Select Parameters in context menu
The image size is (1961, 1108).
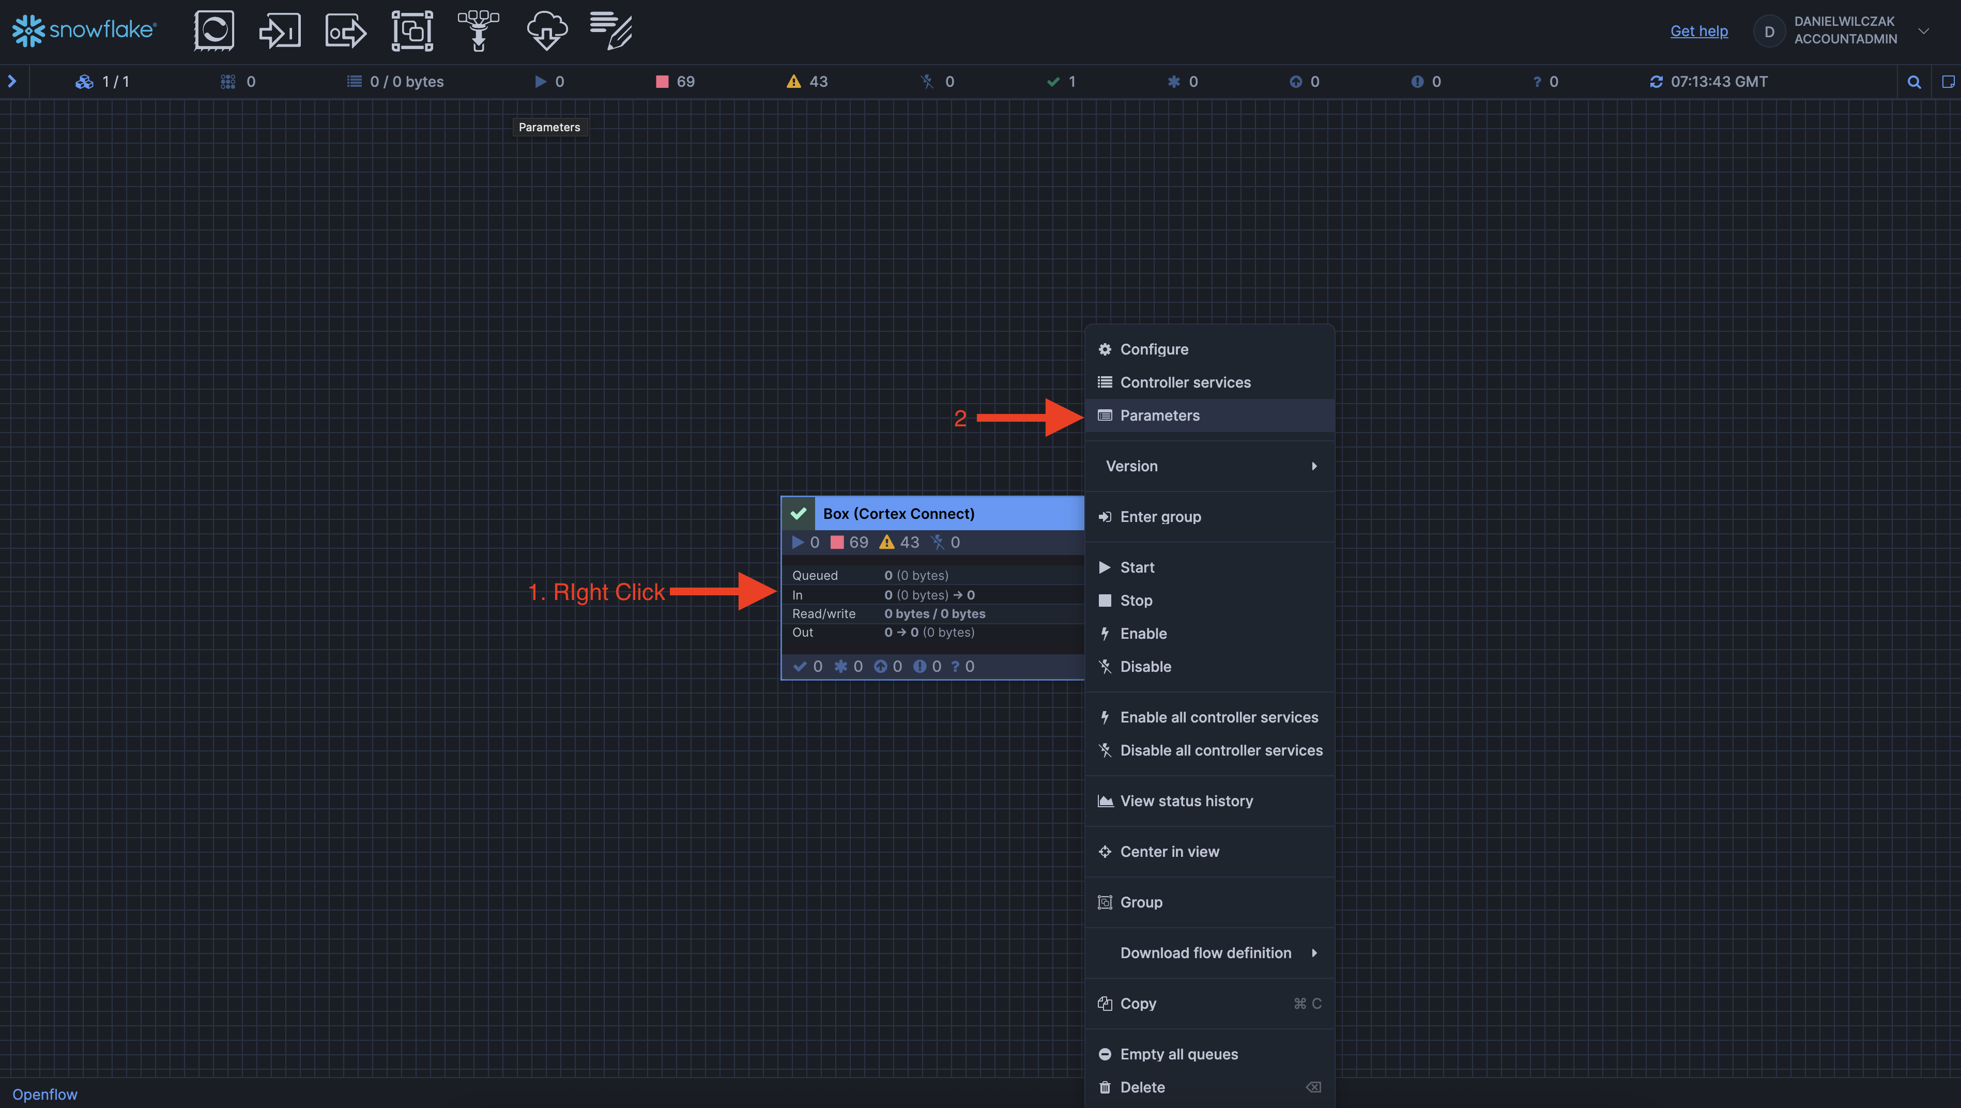pos(1159,415)
